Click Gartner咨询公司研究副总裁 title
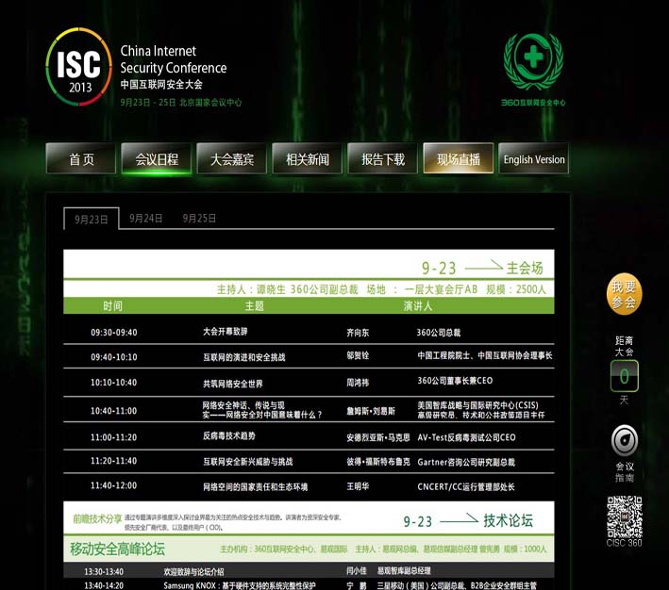 [466, 462]
